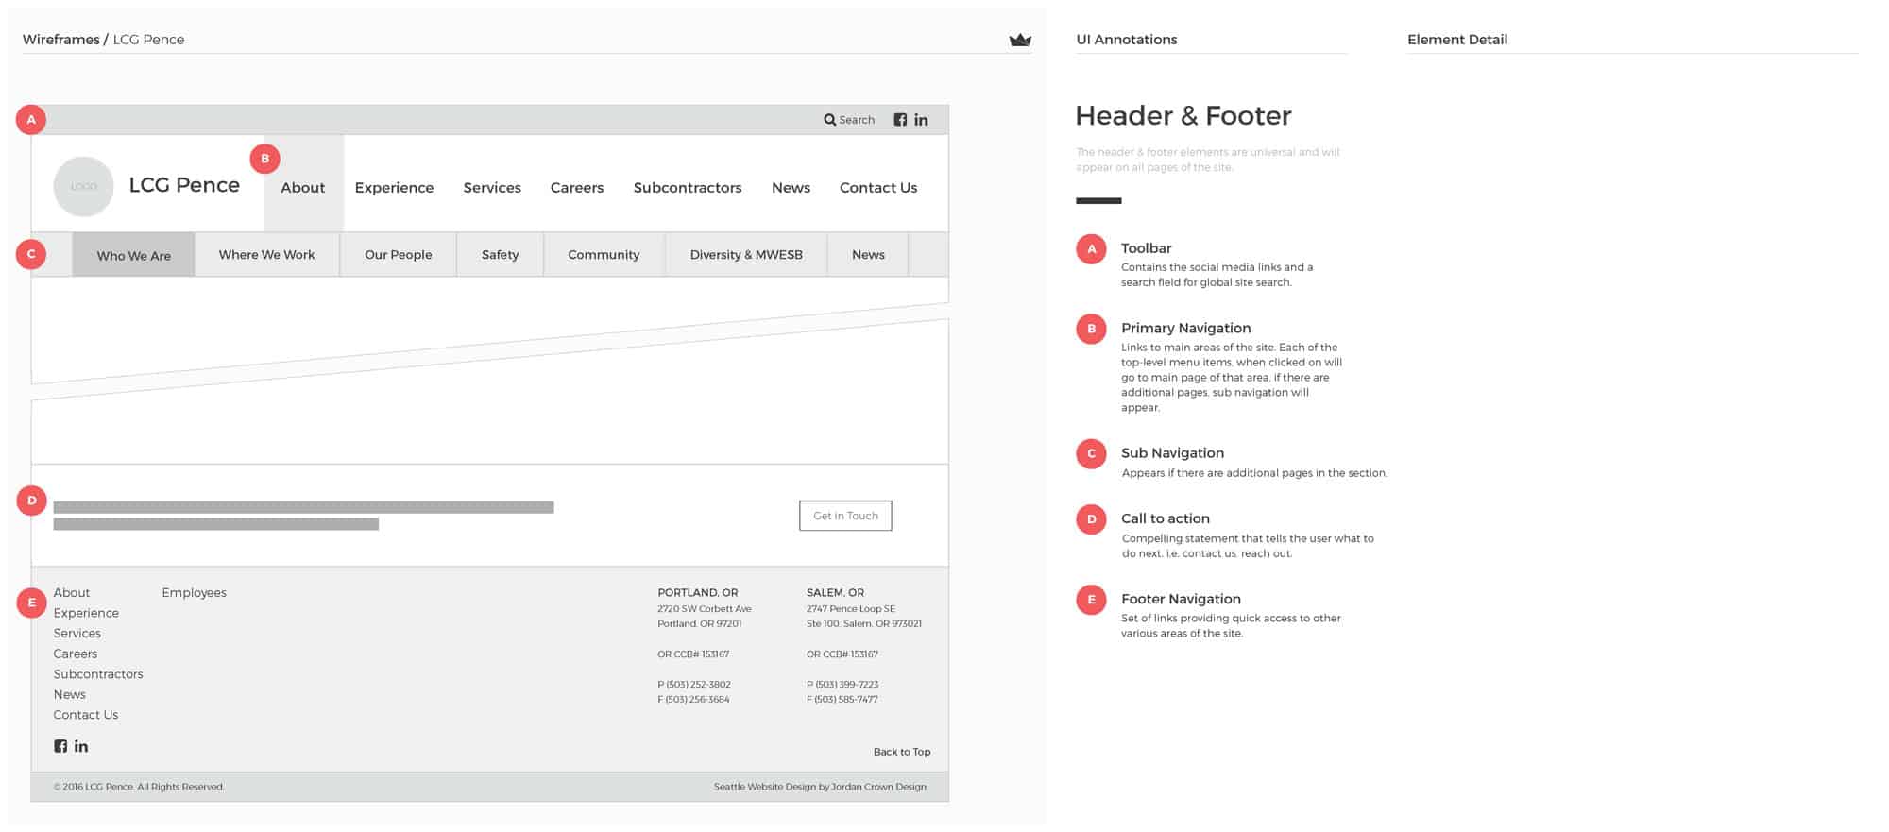Viewport: 1889px width, 832px height.
Task: Select the Our People tab
Action: click(x=399, y=255)
